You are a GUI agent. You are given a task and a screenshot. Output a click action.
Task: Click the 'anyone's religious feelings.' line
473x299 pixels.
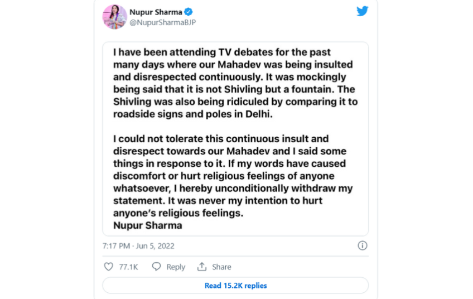[x=178, y=213]
